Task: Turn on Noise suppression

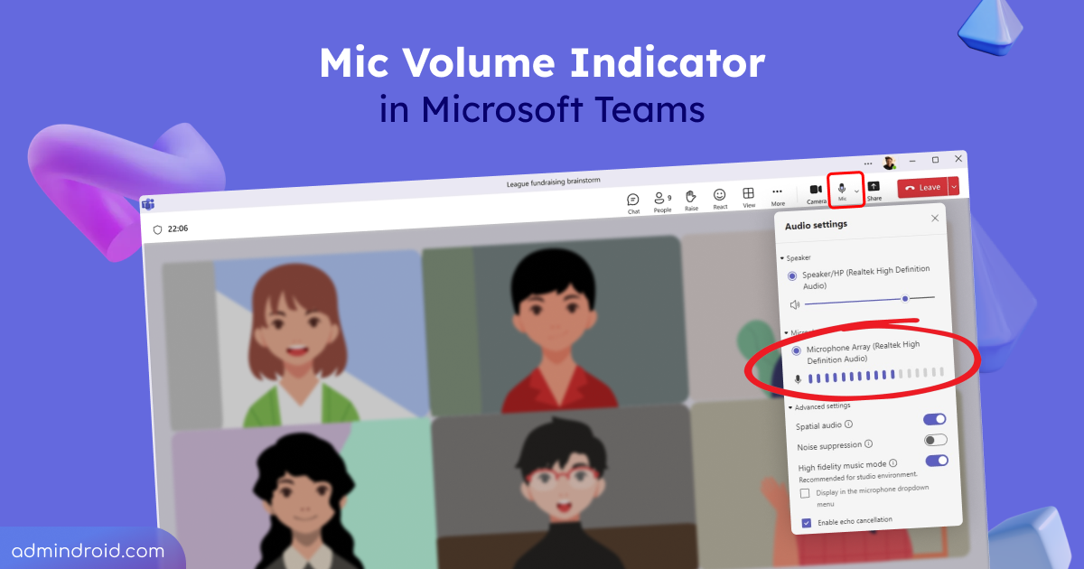Action: point(936,440)
